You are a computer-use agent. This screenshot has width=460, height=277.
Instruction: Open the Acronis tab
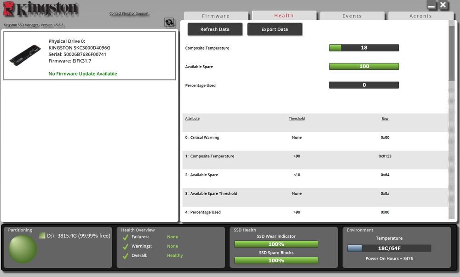pyautogui.click(x=421, y=16)
